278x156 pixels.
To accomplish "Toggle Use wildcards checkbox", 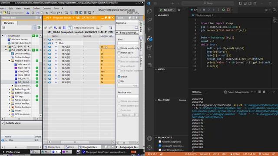I will [119, 66].
